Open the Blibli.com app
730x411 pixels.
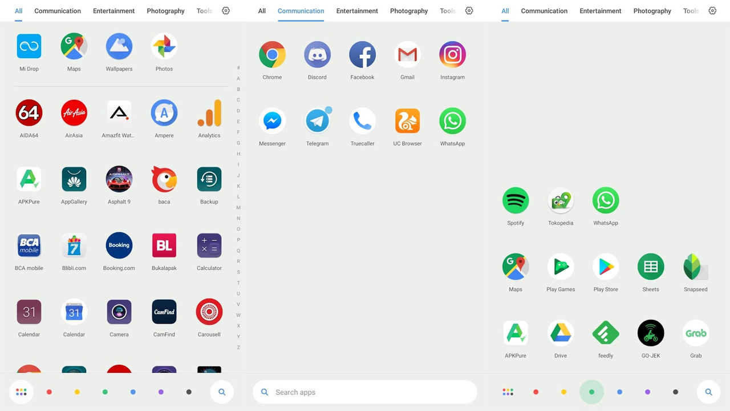[x=74, y=245]
